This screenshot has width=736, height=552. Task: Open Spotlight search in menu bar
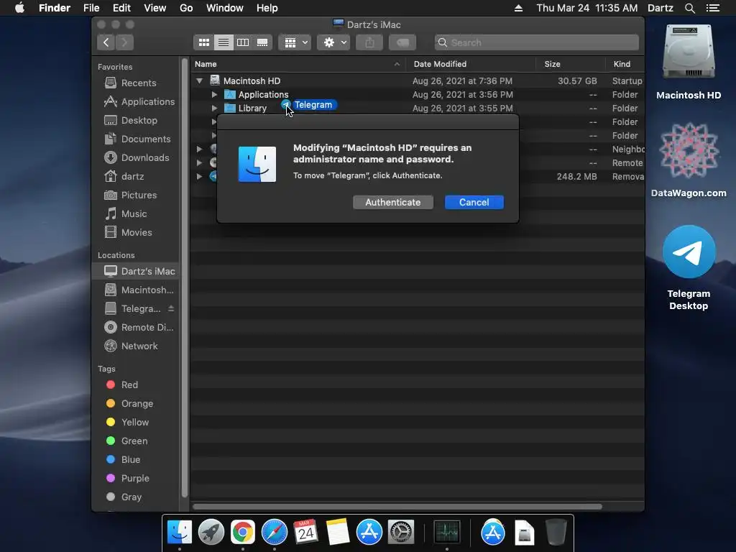click(689, 8)
